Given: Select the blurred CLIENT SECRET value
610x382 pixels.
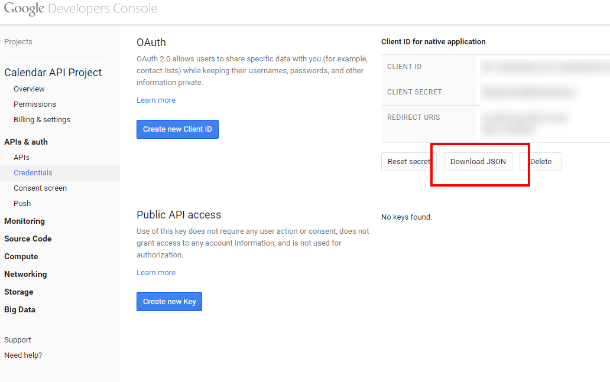Looking at the screenshot, I should 529,93.
